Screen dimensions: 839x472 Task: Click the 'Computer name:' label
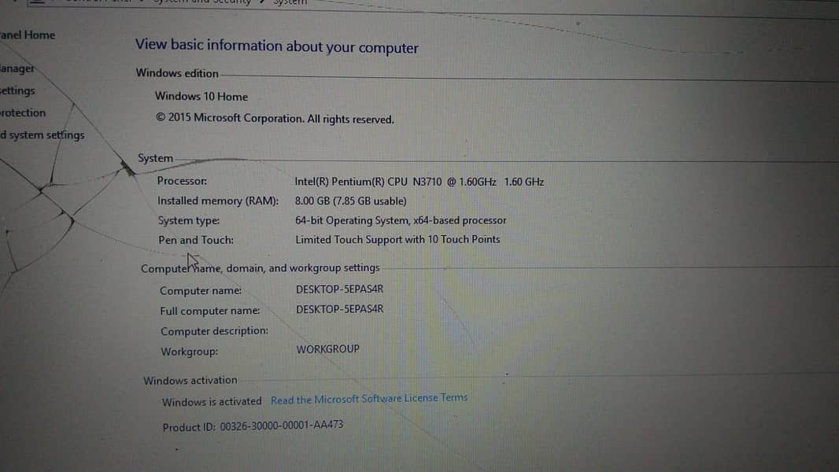pyautogui.click(x=201, y=291)
